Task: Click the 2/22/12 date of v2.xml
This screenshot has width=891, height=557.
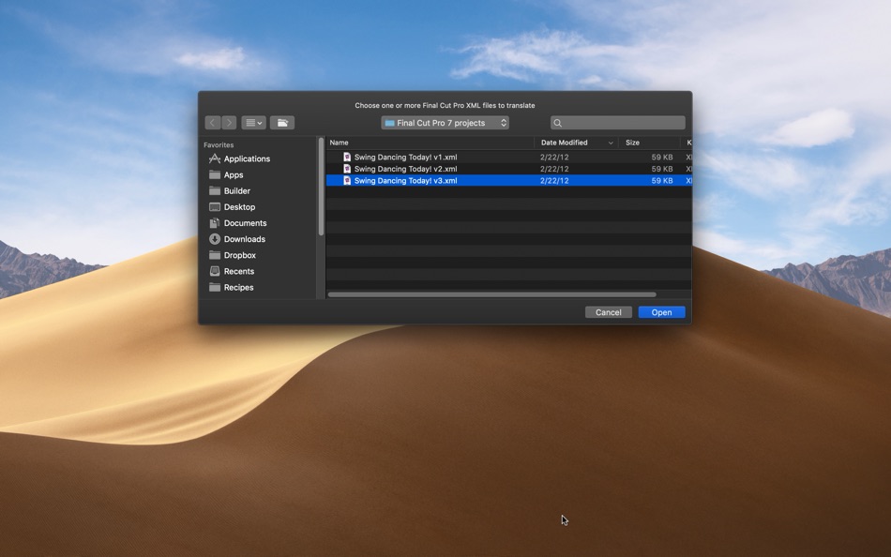Action: (x=554, y=169)
